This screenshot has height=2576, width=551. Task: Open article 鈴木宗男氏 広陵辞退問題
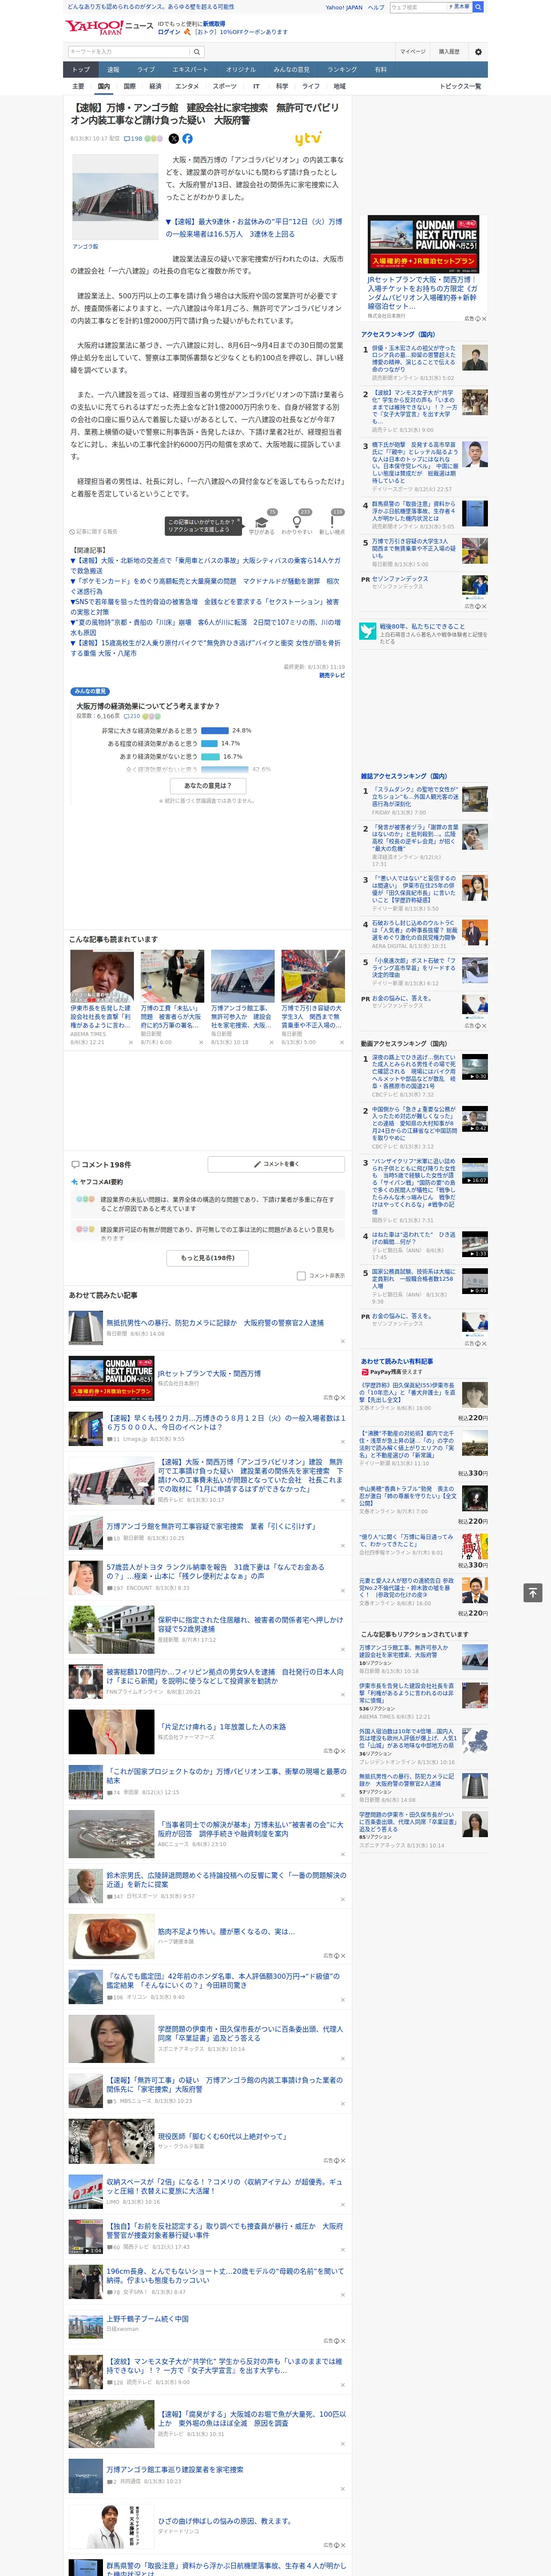coord(226,1879)
